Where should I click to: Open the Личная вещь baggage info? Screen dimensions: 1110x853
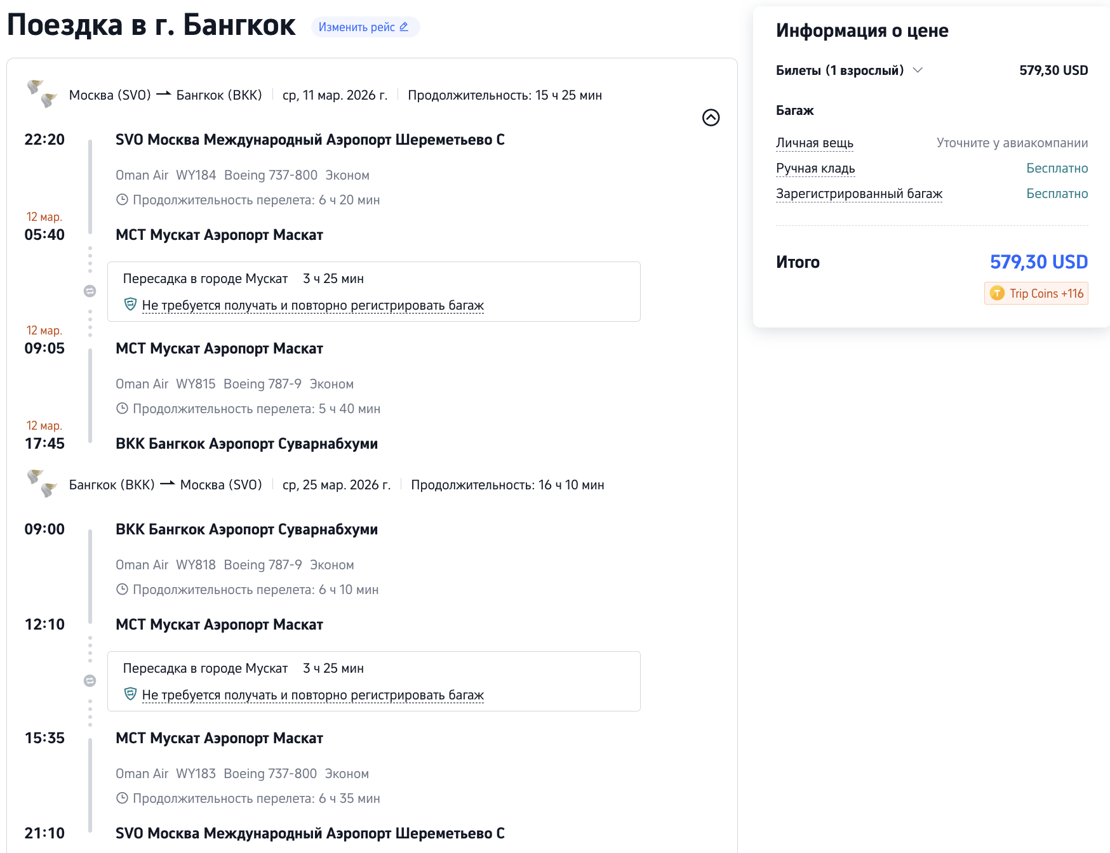(814, 143)
